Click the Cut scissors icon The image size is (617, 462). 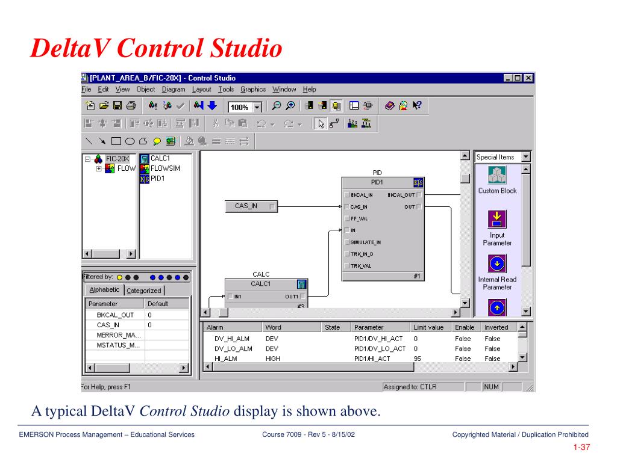point(215,124)
